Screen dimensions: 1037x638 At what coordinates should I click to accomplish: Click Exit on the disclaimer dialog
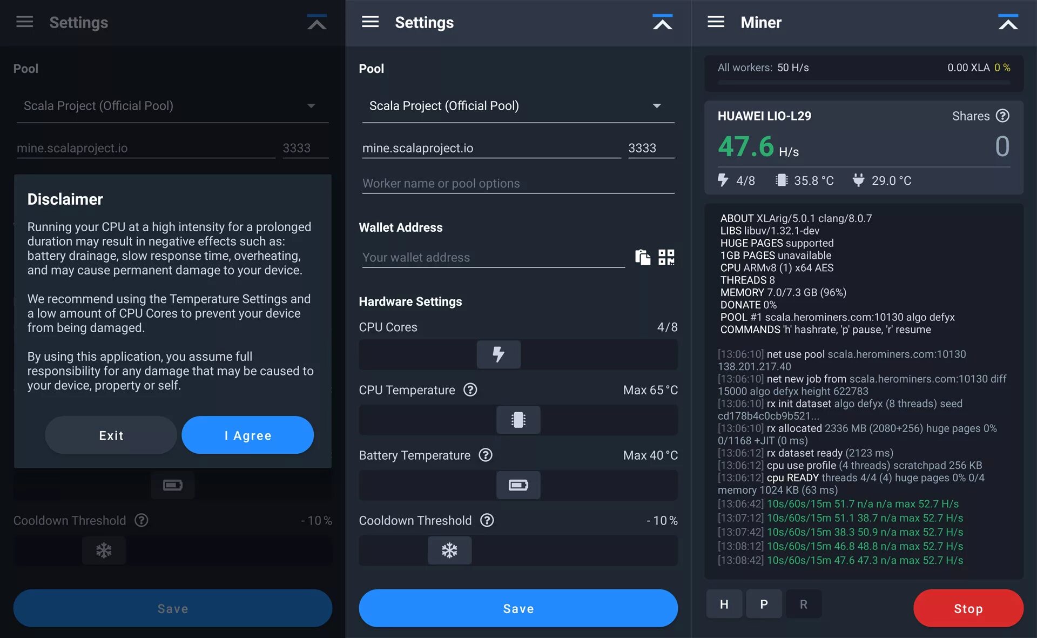[x=111, y=435]
